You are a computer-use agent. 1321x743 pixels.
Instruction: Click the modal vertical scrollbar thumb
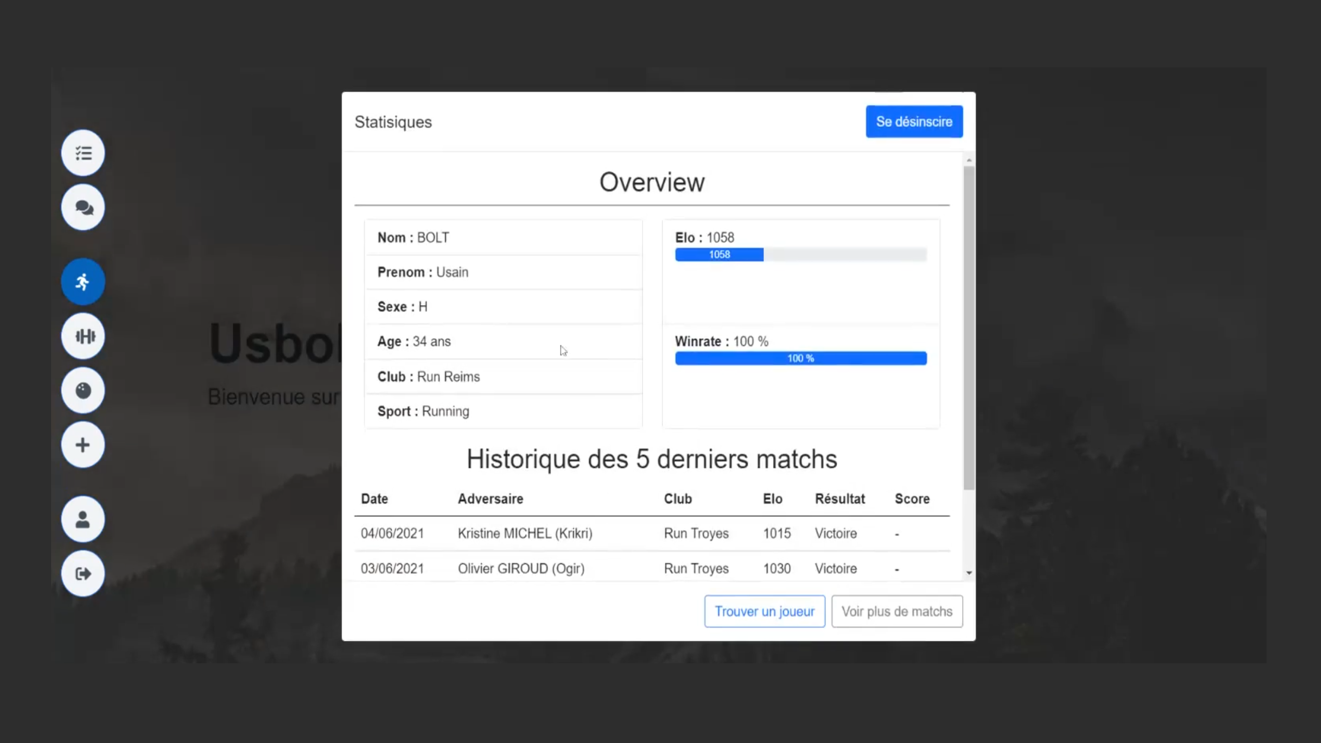tap(969, 328)
